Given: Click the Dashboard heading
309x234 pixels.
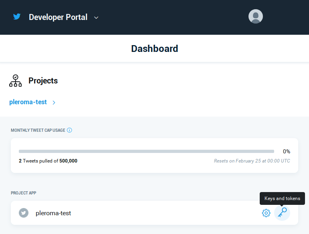Looking at the screenshot, I should click(x=155, y=49).
